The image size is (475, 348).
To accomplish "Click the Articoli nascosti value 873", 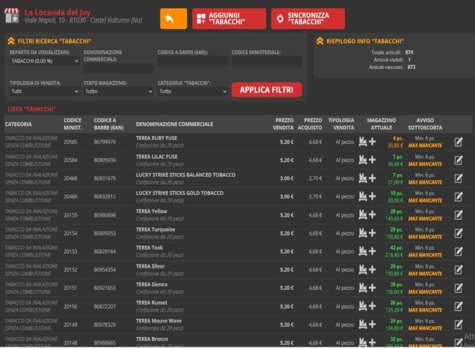I will [x=411, y=67].
